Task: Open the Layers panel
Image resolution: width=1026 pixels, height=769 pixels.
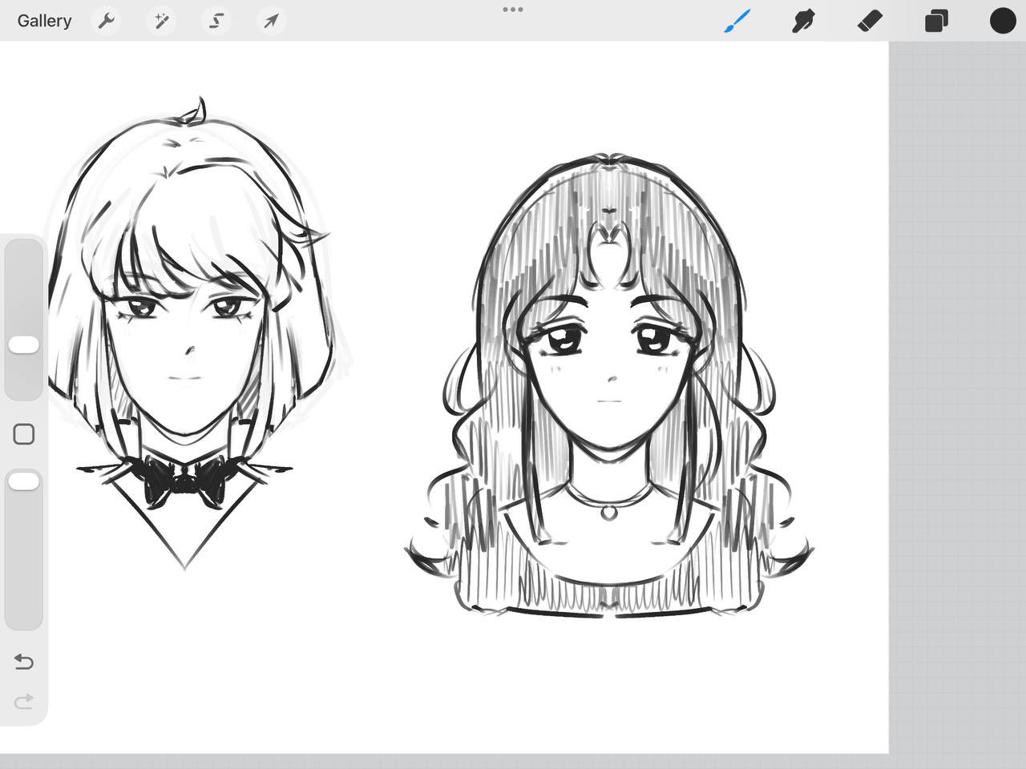Action: (x=936, y=21)
